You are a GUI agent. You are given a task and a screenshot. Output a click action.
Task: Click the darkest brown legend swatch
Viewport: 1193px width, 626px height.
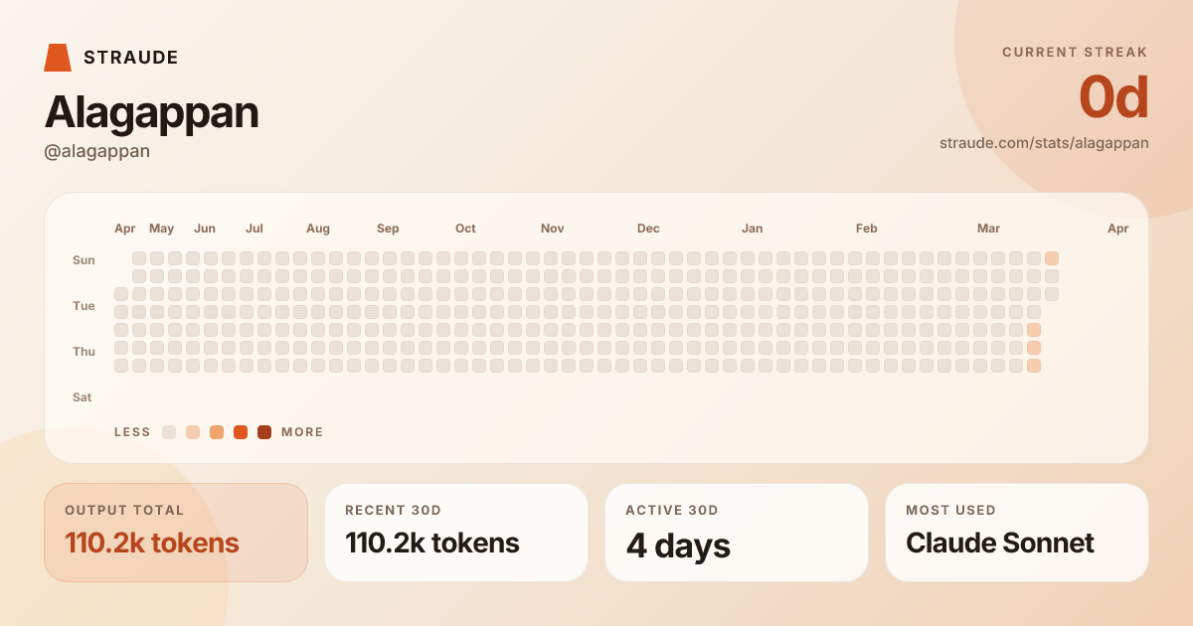[264, 432]
